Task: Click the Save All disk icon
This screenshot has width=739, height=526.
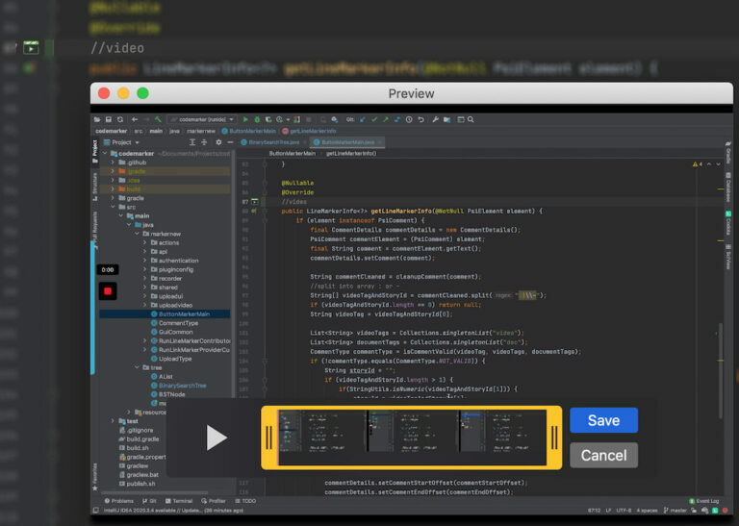Action: tap(109, 119)
